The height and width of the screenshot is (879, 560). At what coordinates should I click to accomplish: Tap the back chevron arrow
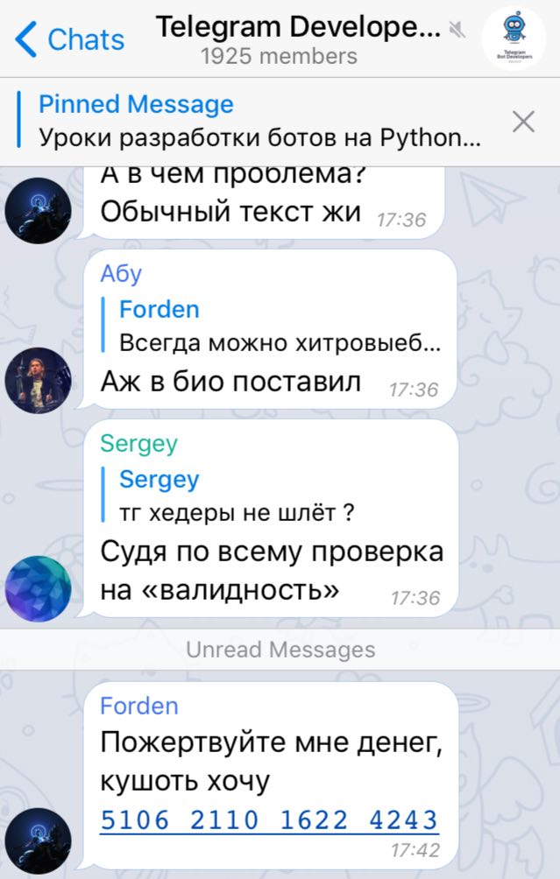(25, 39)
